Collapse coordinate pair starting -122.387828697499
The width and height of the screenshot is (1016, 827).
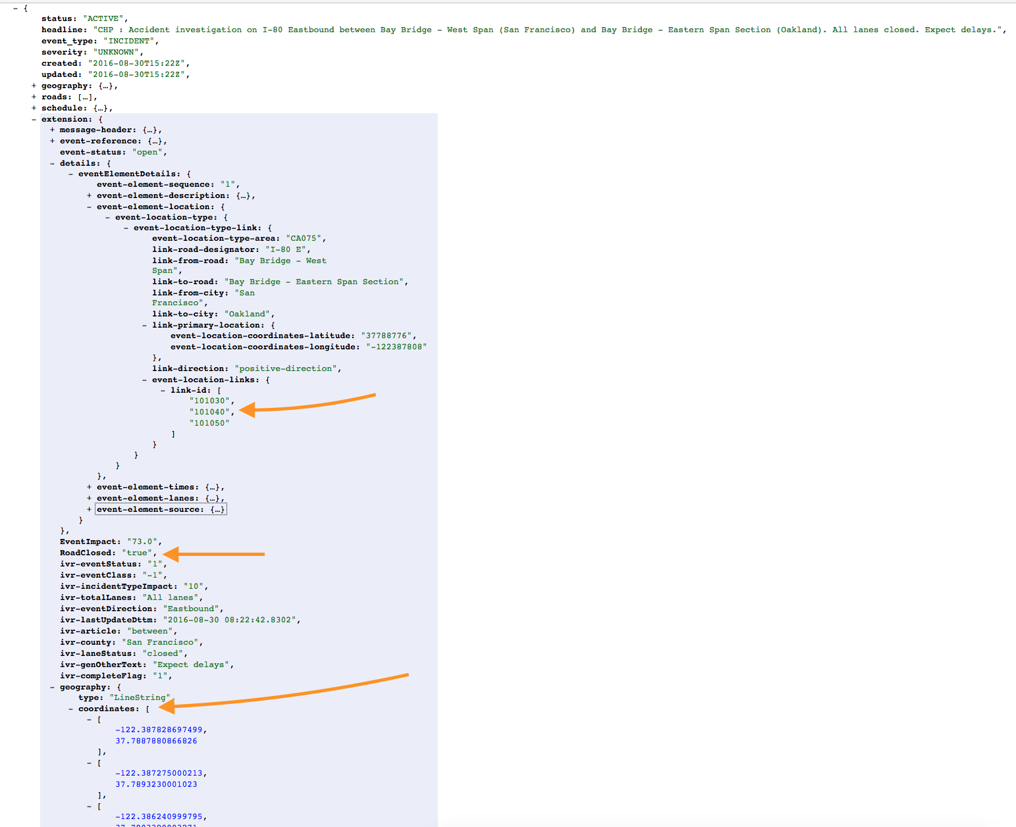tap(89, 720)
